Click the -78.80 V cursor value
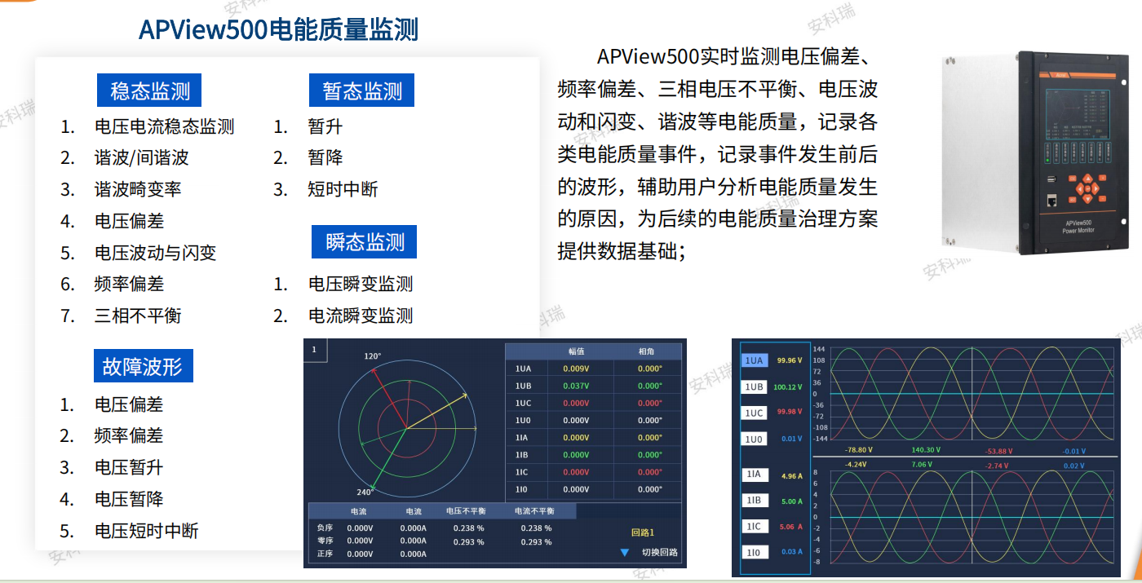The height and width of the screenshot is (583, 1142). coord(859,449)
